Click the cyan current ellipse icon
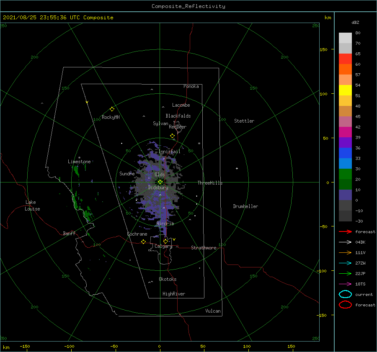The width and height of the screenshot is (377, 352). (x=345, y=294)
